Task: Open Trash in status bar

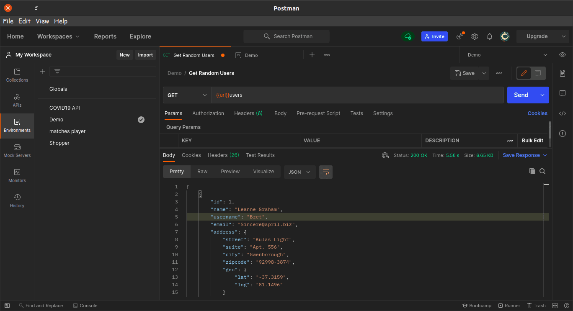Action: 537,306
